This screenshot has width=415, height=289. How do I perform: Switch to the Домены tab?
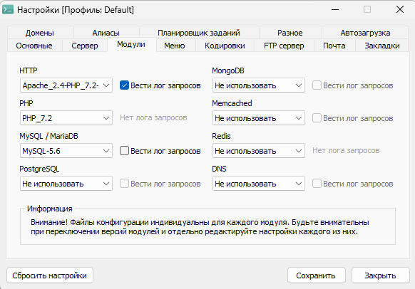40,33
